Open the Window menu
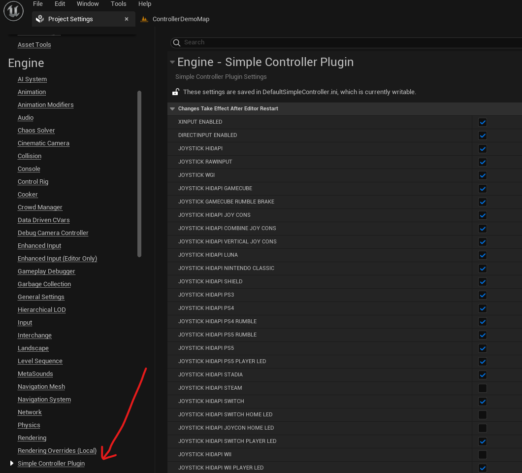 tap(88, 4)
